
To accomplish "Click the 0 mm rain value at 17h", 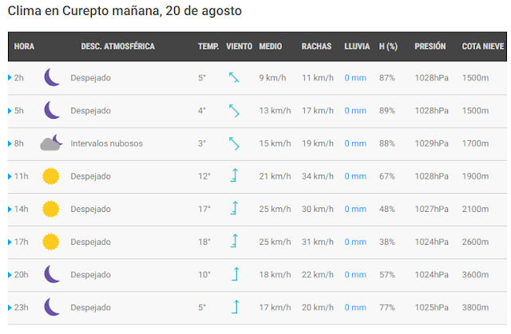I will (x=355, y=242).
